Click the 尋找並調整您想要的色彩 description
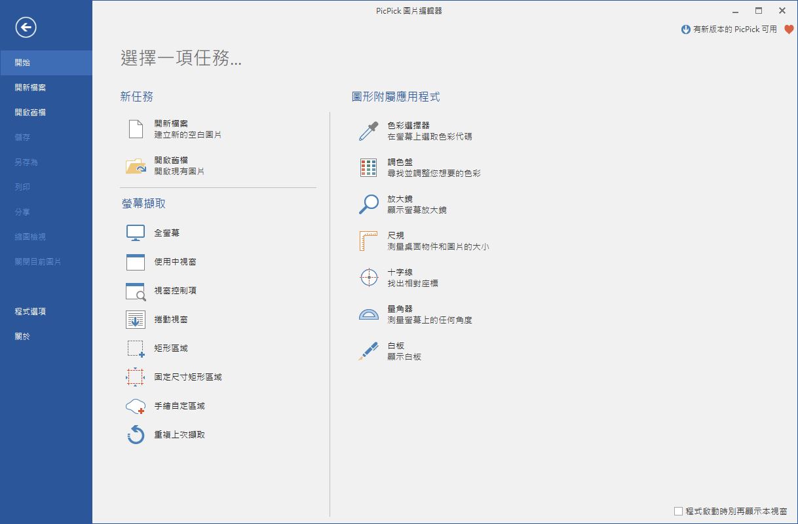The height and width of the screenshot is (524, 798). [434, 174]
